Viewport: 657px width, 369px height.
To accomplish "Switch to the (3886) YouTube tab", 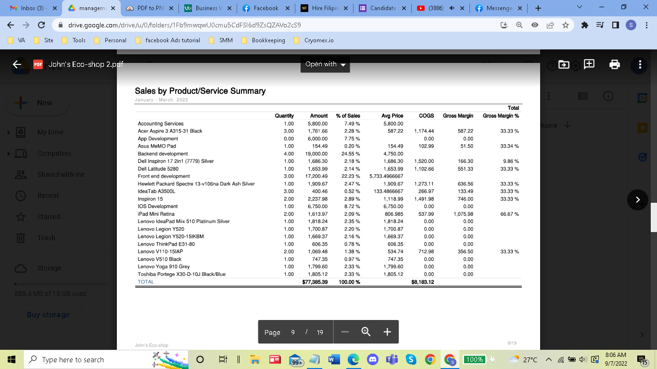I will tap(439, 8).
